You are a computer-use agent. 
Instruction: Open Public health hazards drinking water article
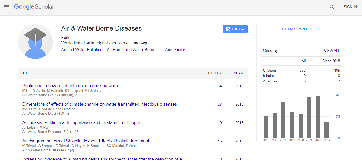(71, 86)
